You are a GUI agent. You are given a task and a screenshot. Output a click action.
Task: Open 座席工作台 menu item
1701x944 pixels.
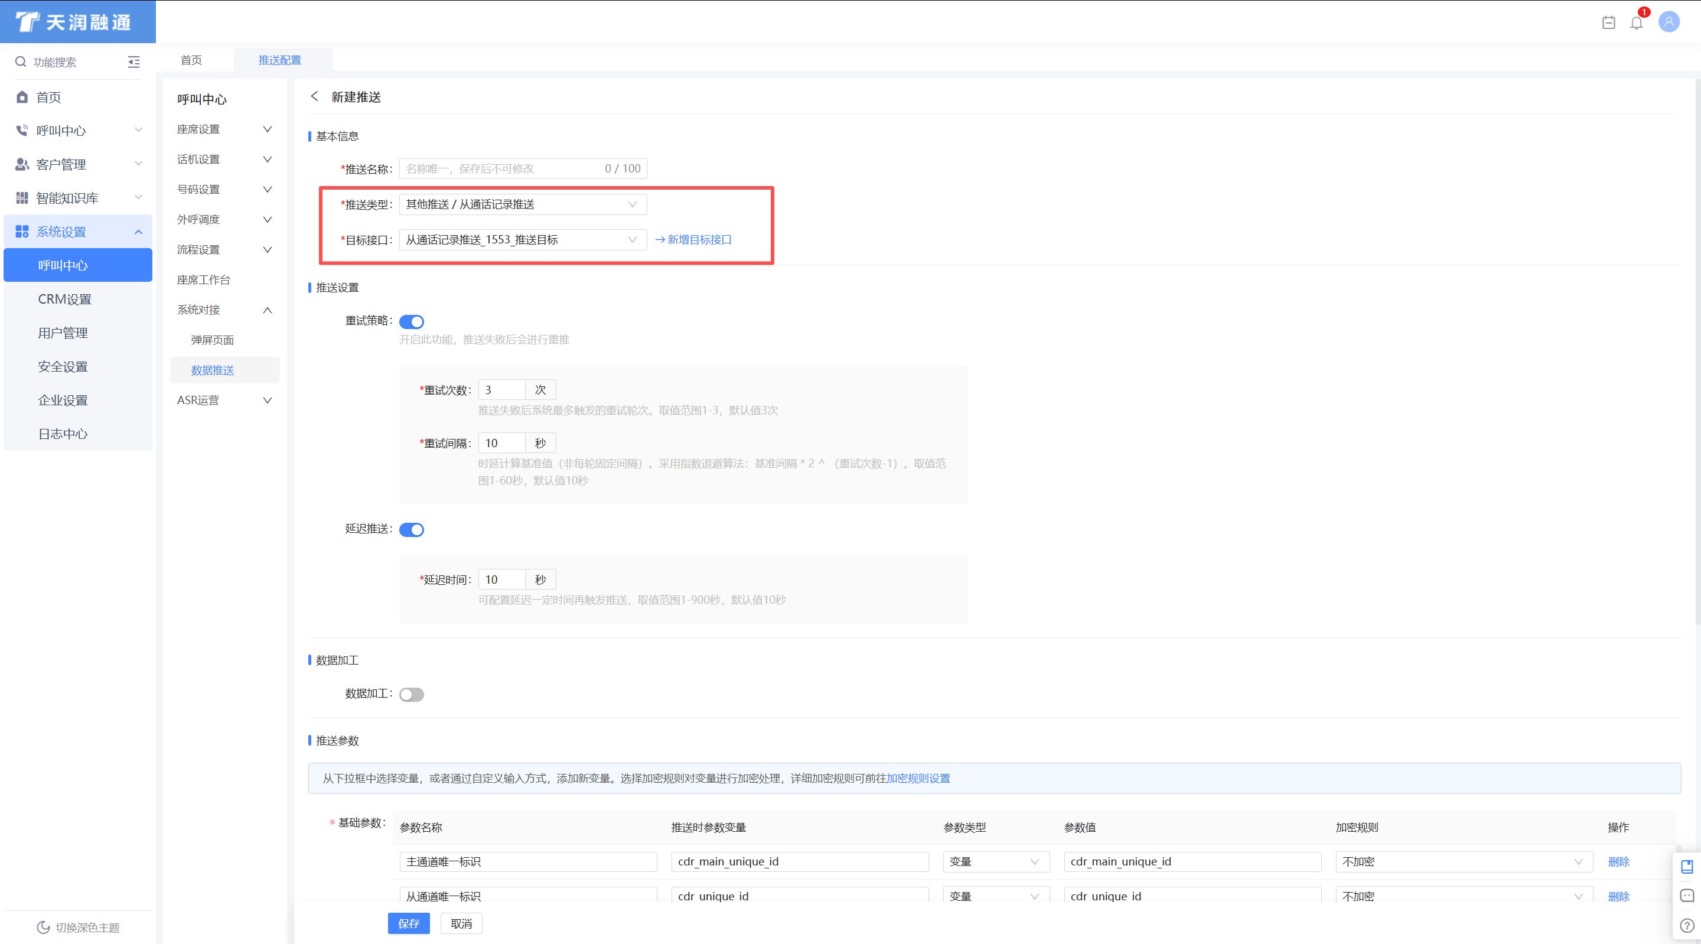point(224,280)
